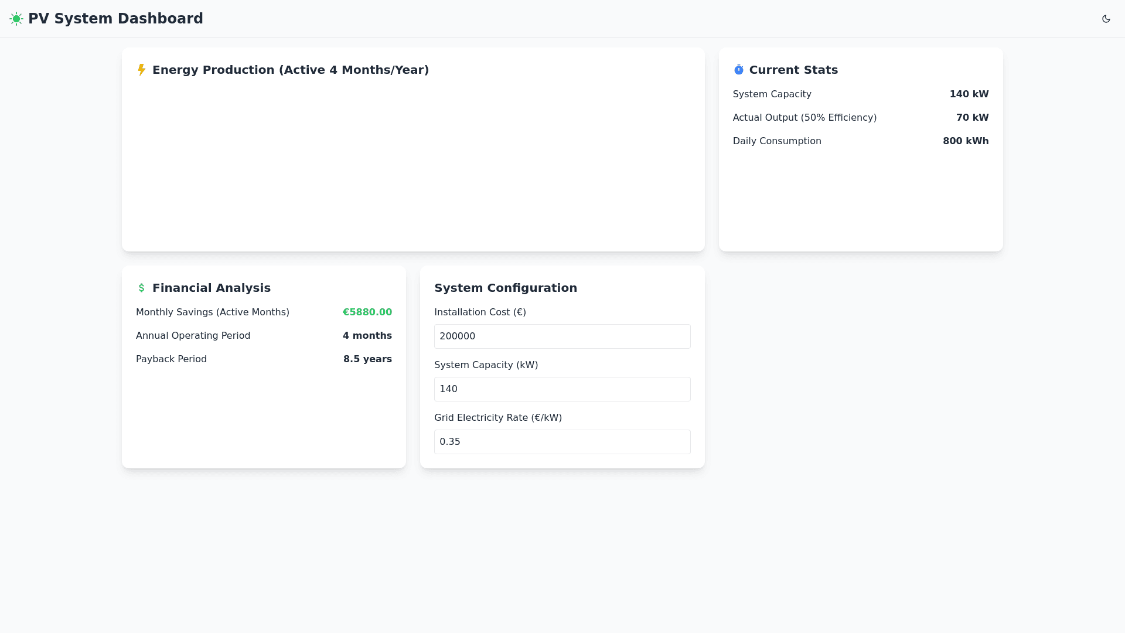The width and height of the screenshot is (1125, 633).
Task: Click the blue stopwatch Current Stats icon
Action: point(738,70)
